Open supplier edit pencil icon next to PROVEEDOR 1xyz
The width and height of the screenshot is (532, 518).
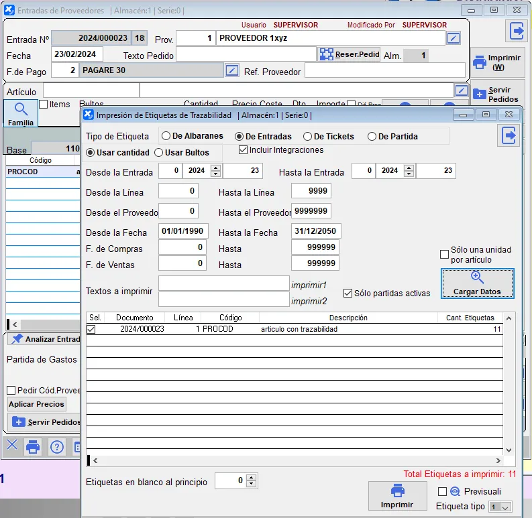pos(454,38)
